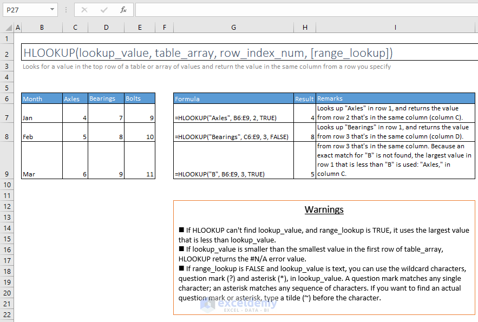Click the 'Looks up "Bearings"' remark cell

[395, 132]
